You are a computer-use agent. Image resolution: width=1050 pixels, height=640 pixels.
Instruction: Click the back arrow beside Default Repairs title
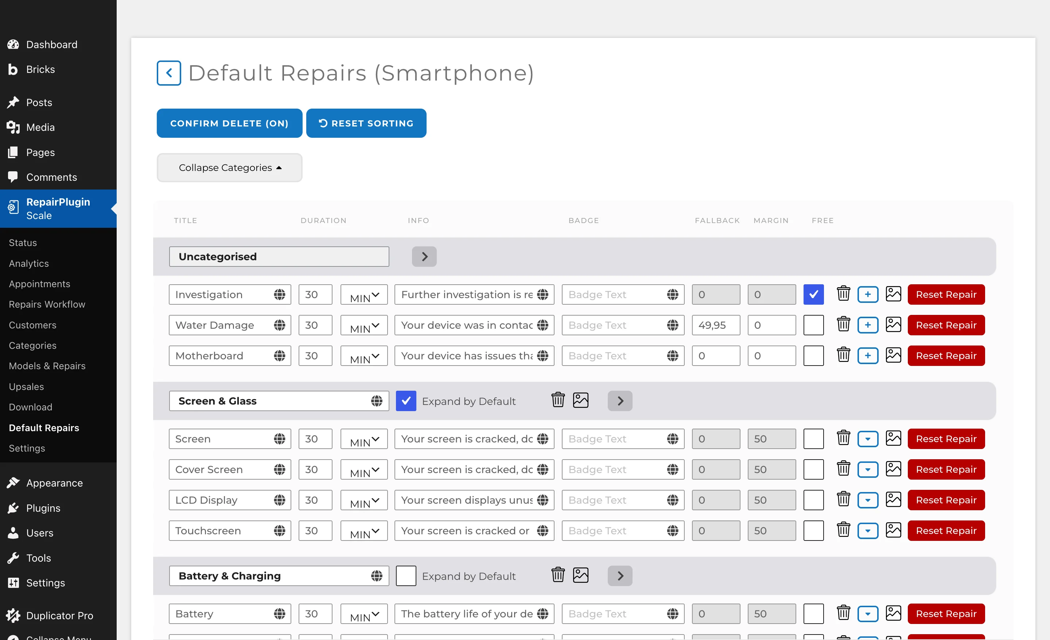pos(169,73)
